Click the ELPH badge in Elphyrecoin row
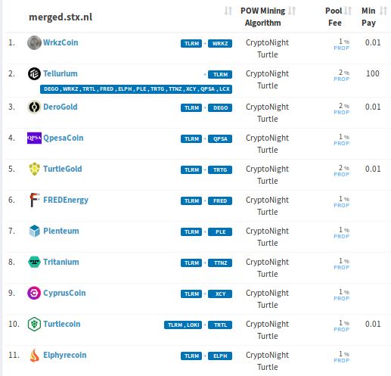 pos(220,356)
